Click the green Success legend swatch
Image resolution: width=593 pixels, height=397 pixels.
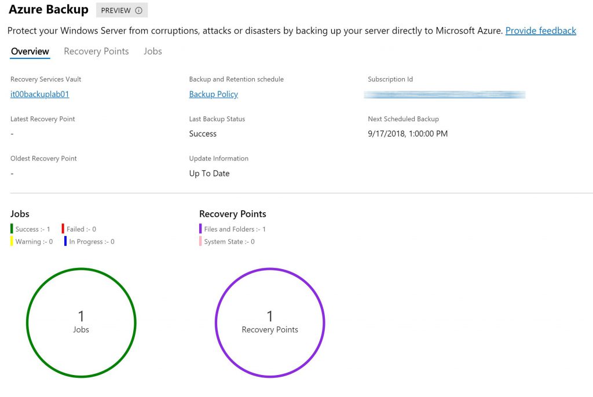12,229
